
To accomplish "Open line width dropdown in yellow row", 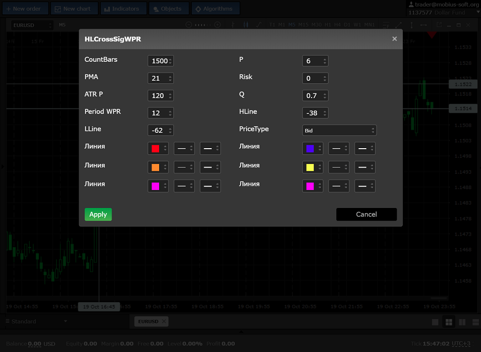I will [x=365, y=168].
